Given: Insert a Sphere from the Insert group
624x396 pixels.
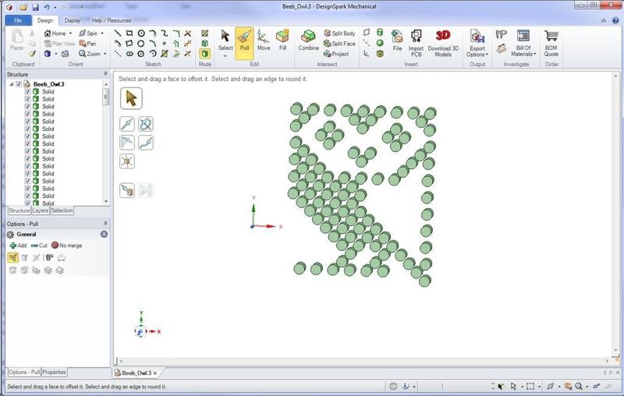Looking at the screenshot, I should [x=380, y=43].
